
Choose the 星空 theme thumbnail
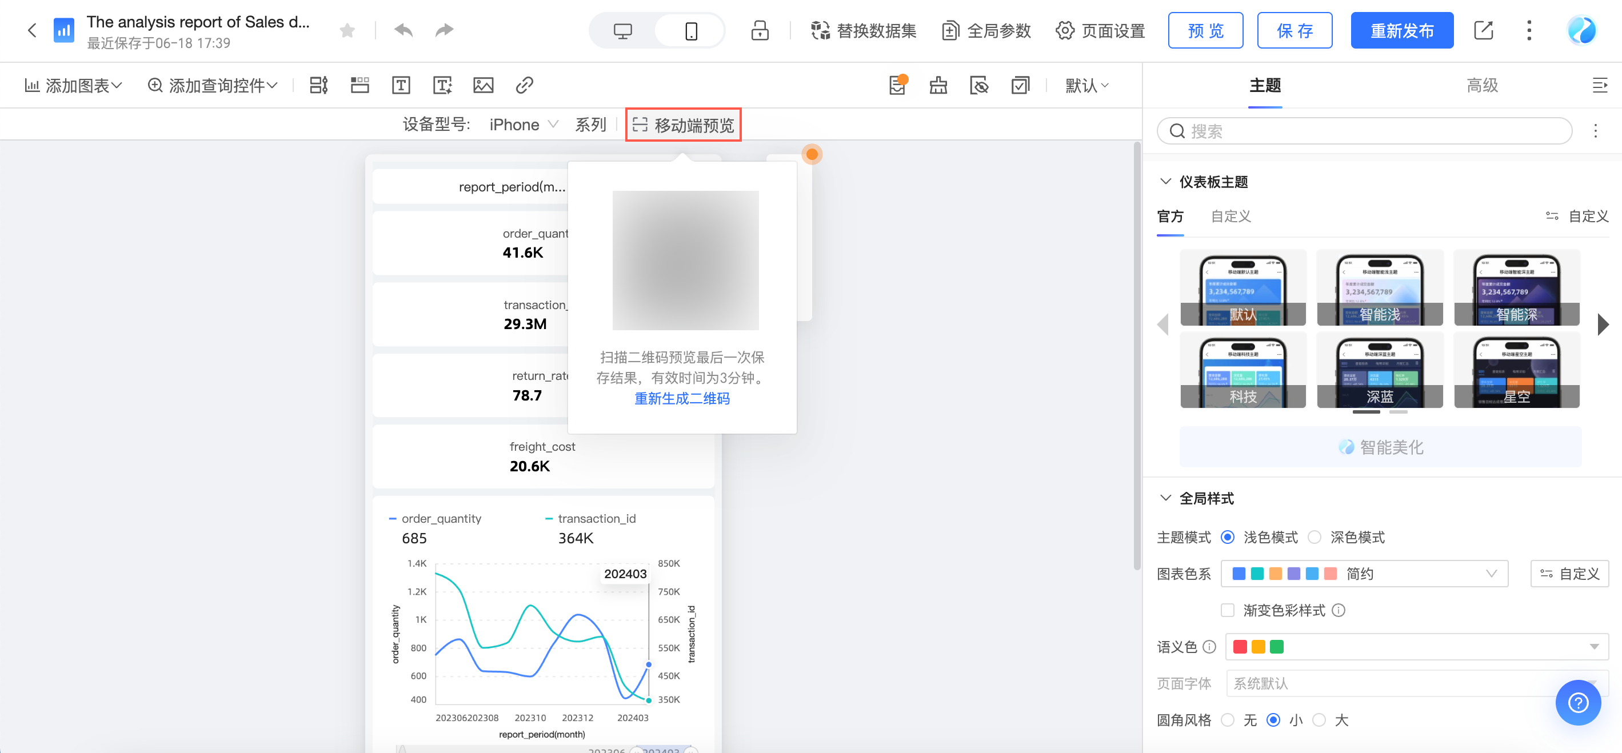[1516, 370]
